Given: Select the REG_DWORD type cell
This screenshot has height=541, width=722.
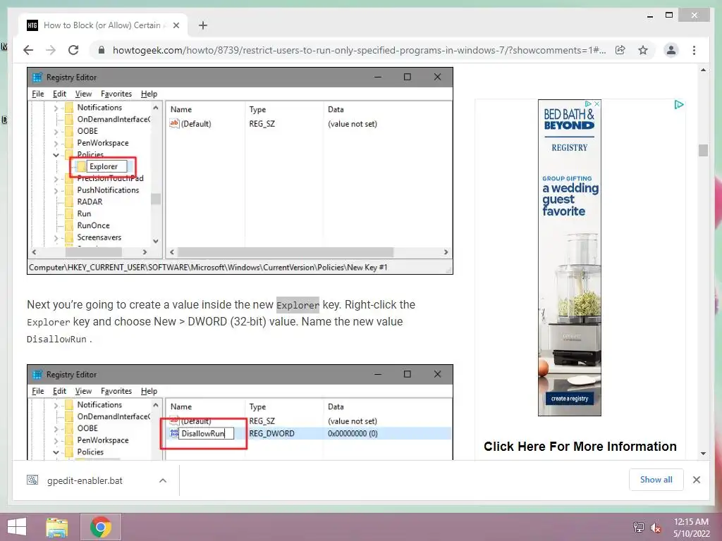Looking at the screenshot, I should click(x=271, y=433).
